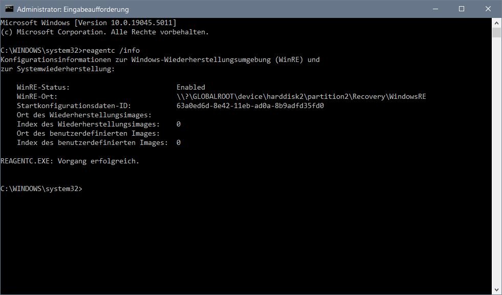
Task: Click the 'reagentc /info' command text
Action: pyautogui.click(x=111, y=50)
